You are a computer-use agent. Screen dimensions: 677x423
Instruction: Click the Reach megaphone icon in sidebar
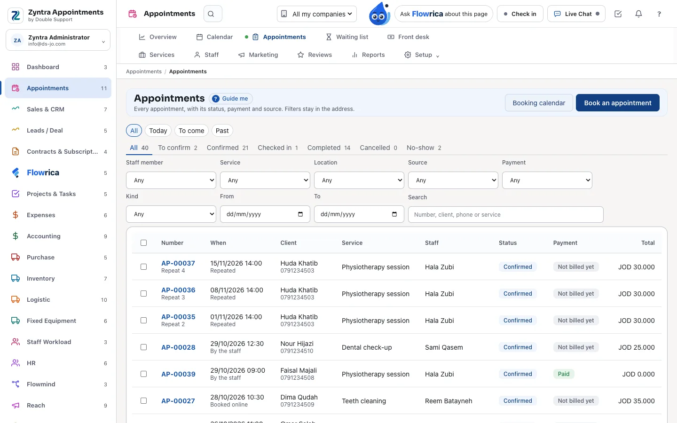[16, 405]
